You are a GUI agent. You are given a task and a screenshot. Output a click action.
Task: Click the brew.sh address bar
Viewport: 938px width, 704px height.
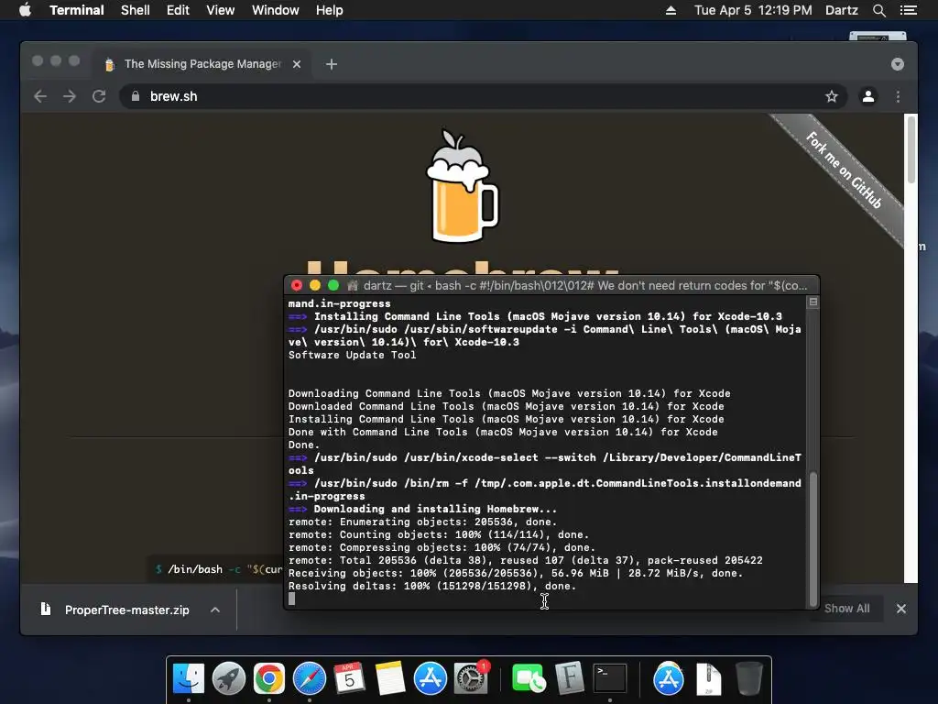point(484,96)
